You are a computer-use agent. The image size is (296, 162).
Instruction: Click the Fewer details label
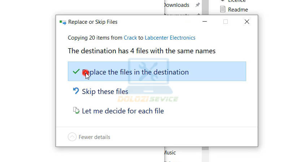[94, 137]
